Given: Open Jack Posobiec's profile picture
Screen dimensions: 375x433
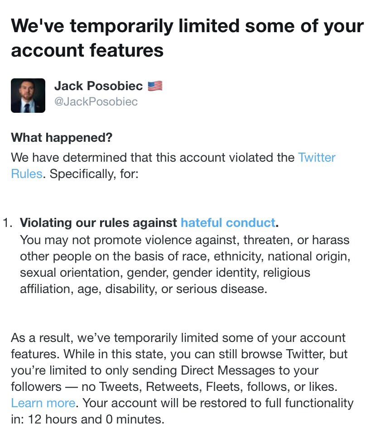Looking at the screenshot, I should click(28, 96).
